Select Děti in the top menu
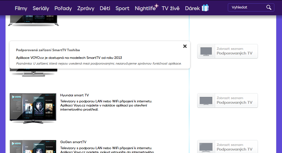 click(105, 8)
